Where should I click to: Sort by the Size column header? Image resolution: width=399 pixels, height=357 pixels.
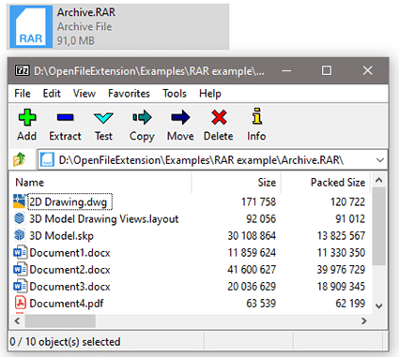pos(267,183)
